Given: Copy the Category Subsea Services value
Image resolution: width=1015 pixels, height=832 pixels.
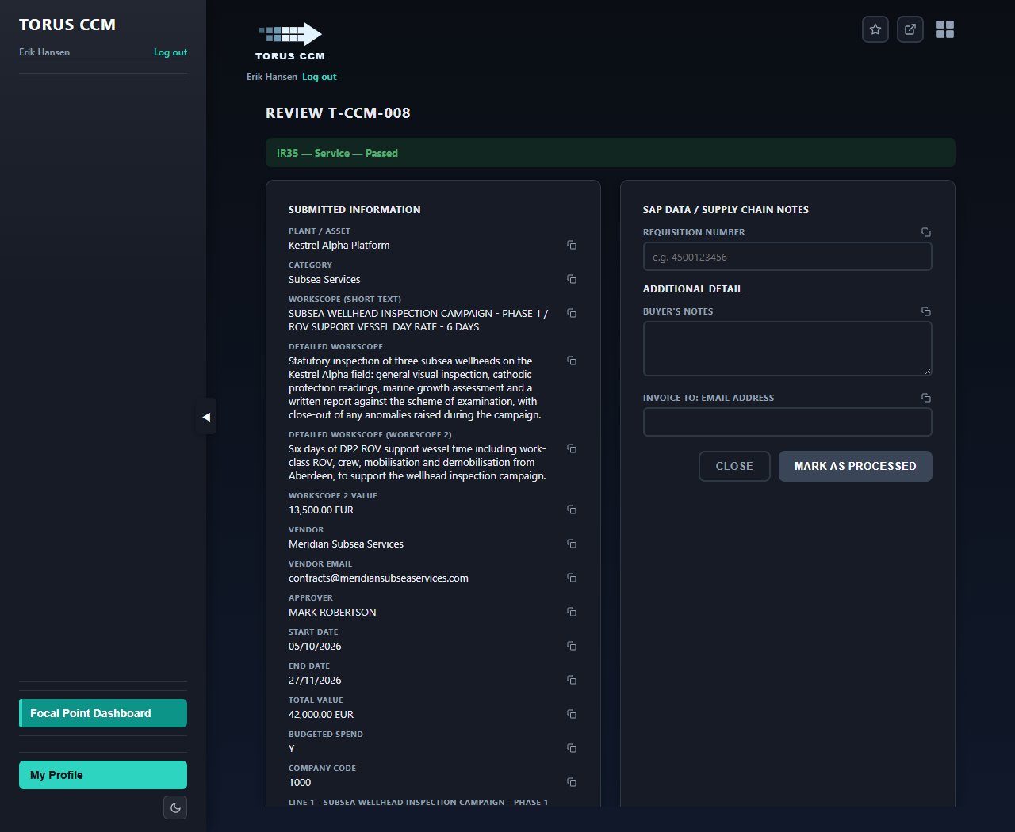Looking at the screenshot, I should click(571, 279).
